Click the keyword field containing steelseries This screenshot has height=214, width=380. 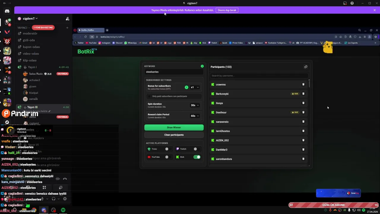pyautogui.click(x=174, y=72)
